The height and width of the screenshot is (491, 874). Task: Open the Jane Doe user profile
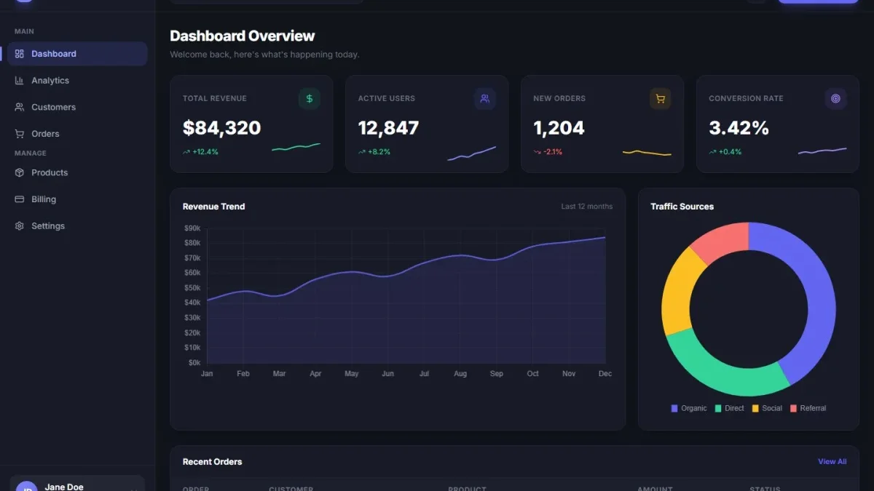(x=77, y=484)
